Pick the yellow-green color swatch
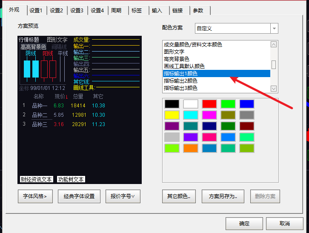The image size is (309, 233). 247,148
